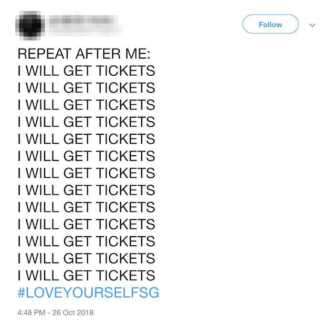
Task: Select the sixth "I WILL GET TICKETS" line
Action: click(86, 156)
